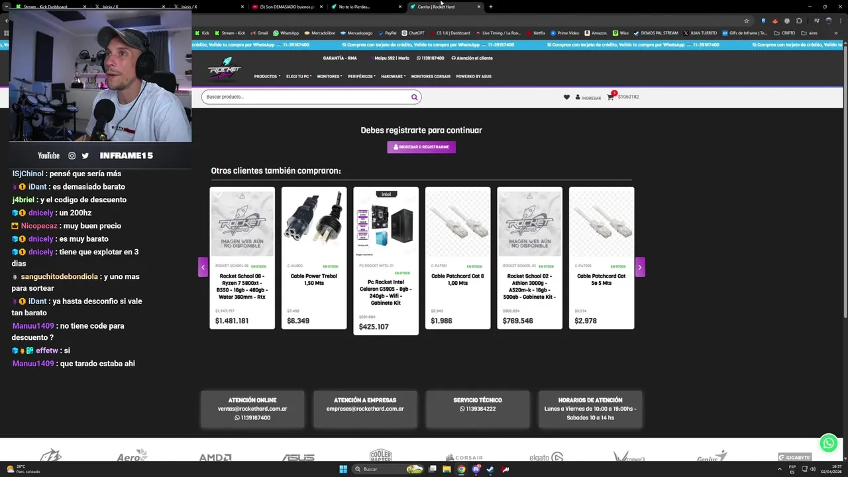Viewport: 848px width, 477px height.
Task: Open Netflix bookmark
Action: [535, 32]
